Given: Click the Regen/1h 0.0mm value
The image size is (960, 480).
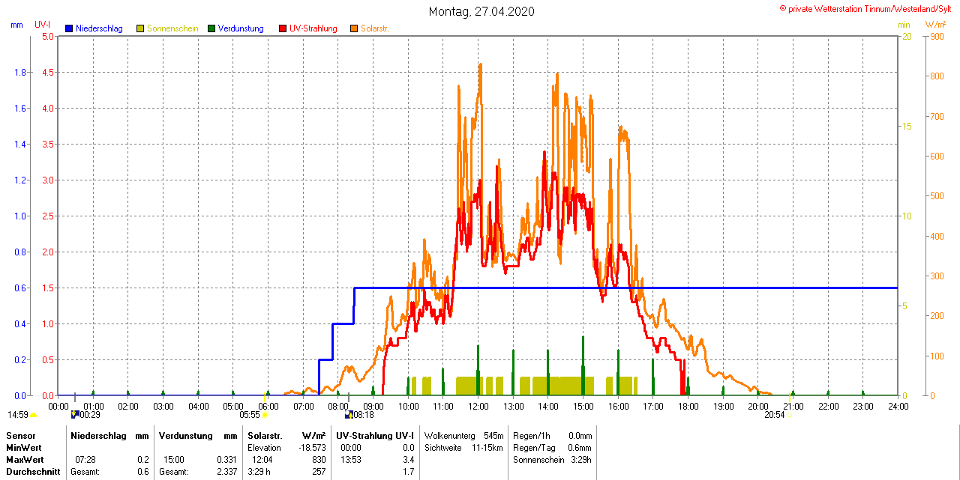Looking at the screenshot, I should coord(580,435).
